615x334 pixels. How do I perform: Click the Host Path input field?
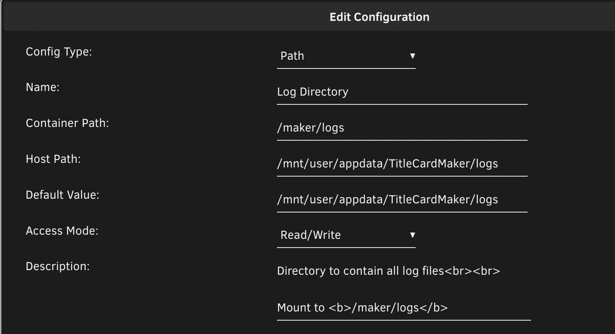coord(401,164)
